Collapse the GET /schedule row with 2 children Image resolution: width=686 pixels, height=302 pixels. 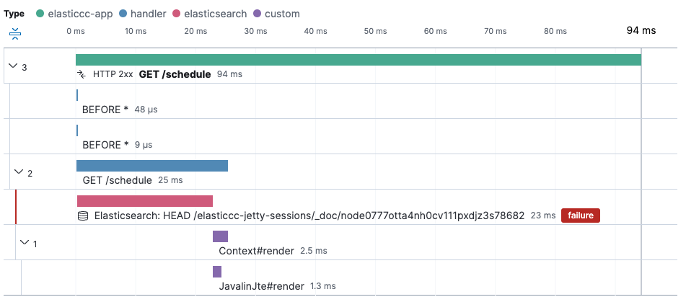[19, 172]
